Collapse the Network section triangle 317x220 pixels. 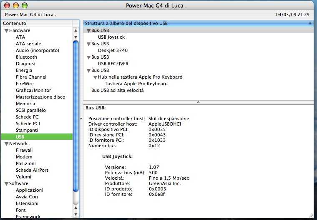(7, 144)
